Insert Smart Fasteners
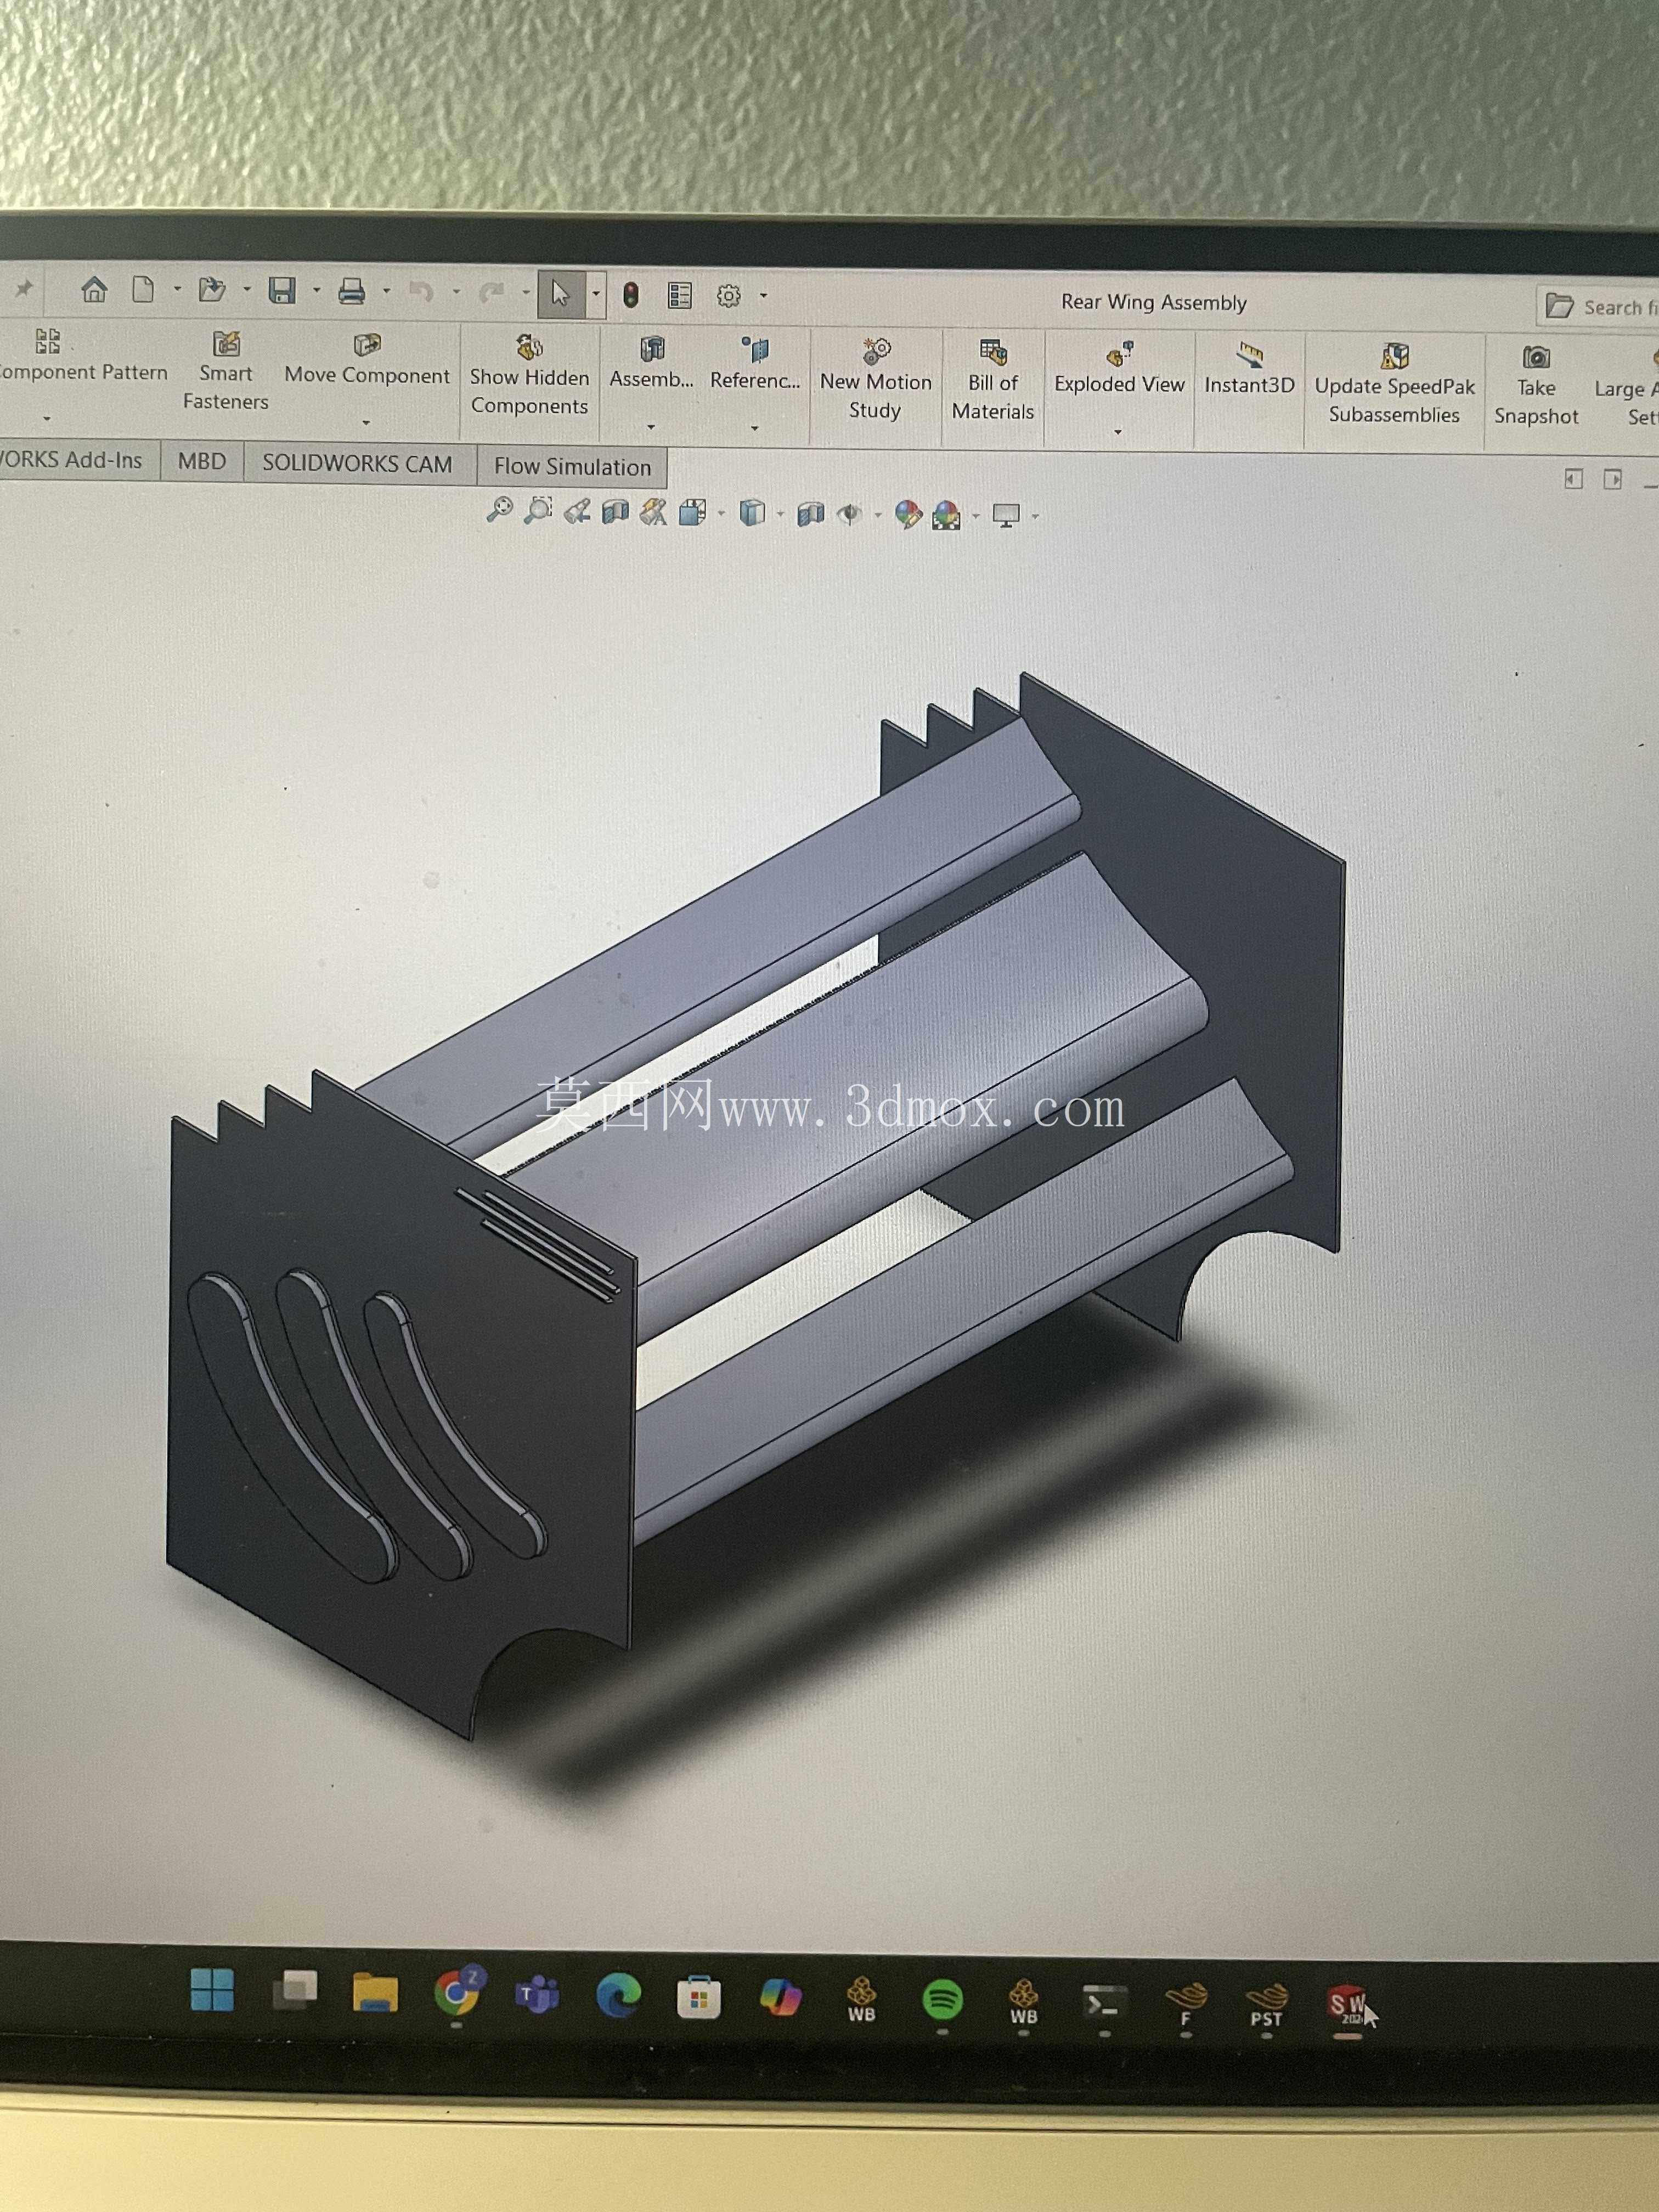The height and width of the screenshot is (2212, 1659). pyautogui.click(x=226, y=371)
